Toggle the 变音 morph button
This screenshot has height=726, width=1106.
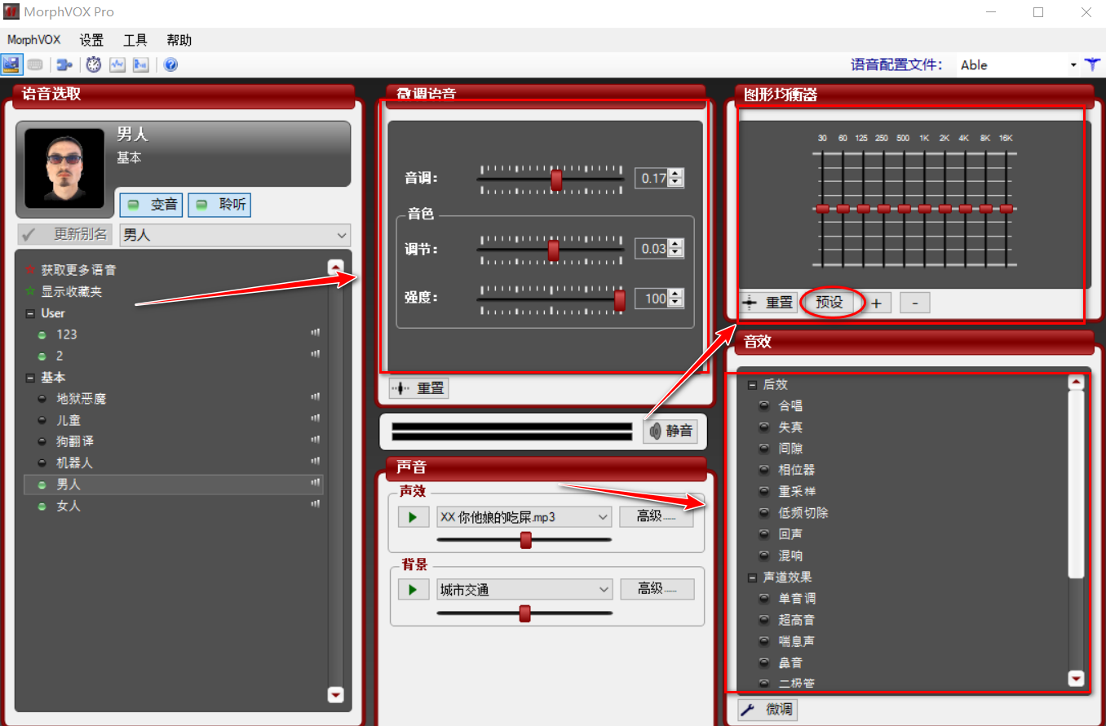152,205
